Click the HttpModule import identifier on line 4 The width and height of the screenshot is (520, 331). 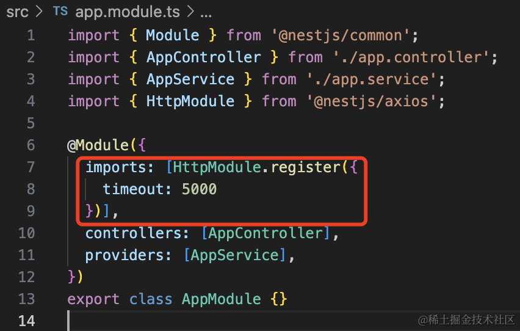pyautogui.click(x=190, y=101)
